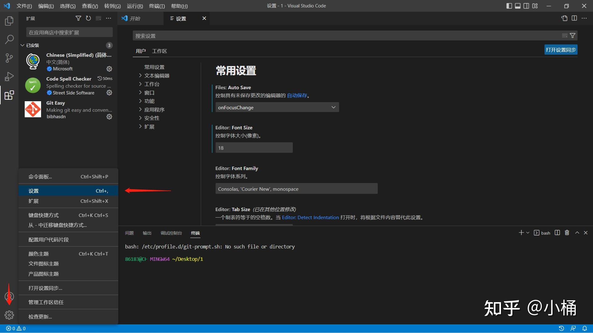Open the filter settings funnel icon
Viewport: 593px width, 333px height.
[x=572, y=35]
